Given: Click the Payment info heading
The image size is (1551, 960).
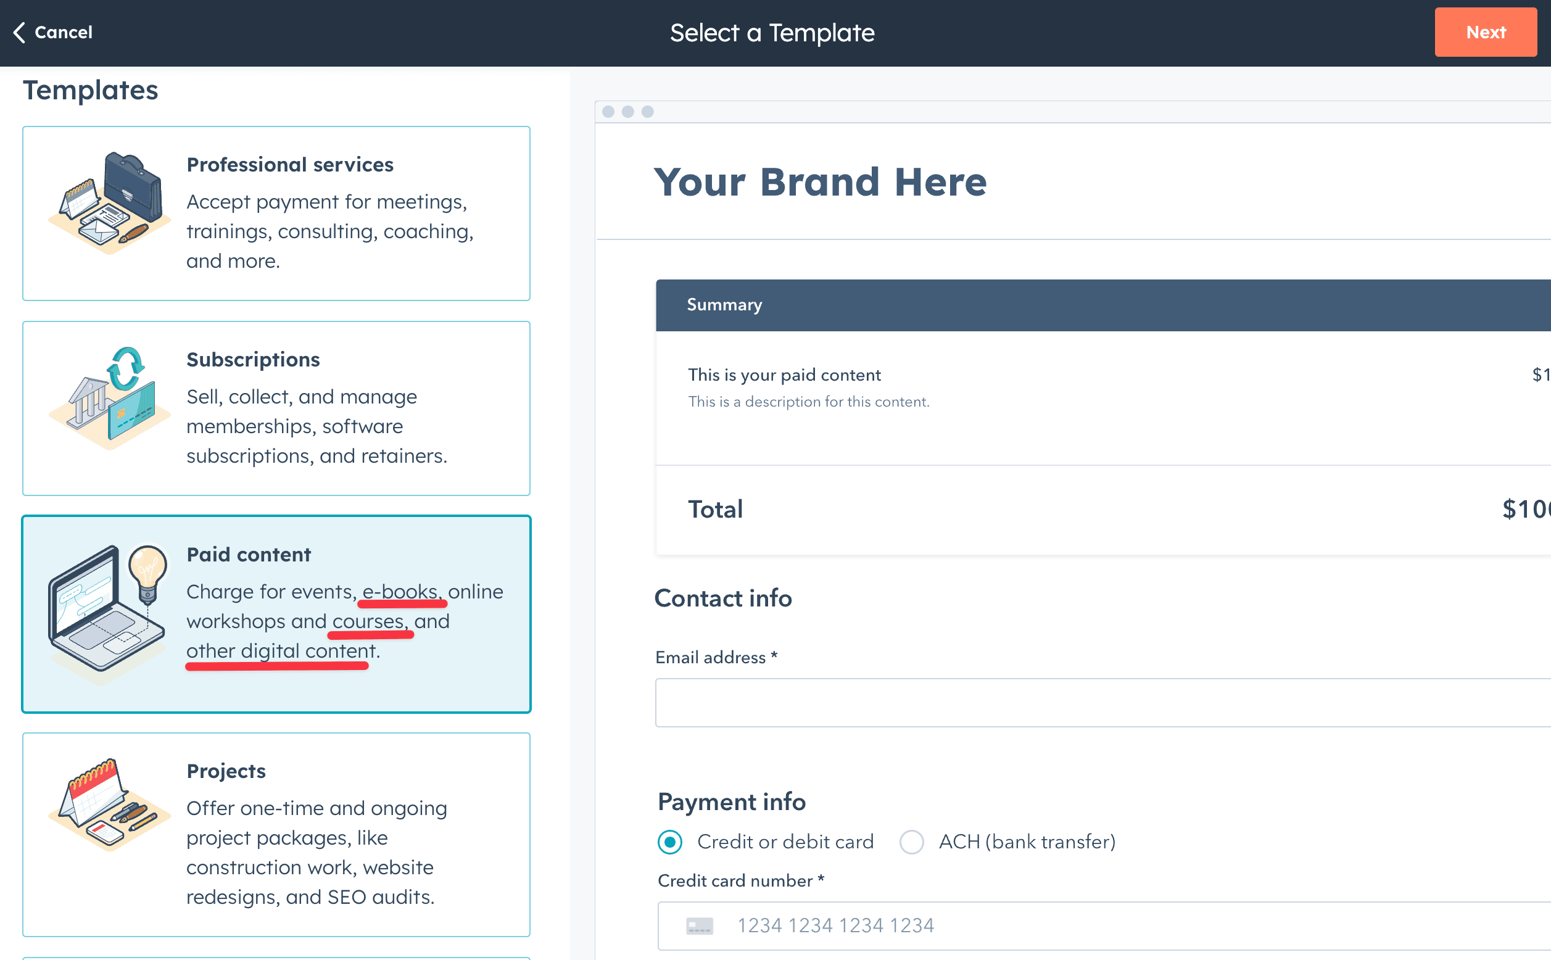Looking at the screenshot, I should [x=731, y=801].
